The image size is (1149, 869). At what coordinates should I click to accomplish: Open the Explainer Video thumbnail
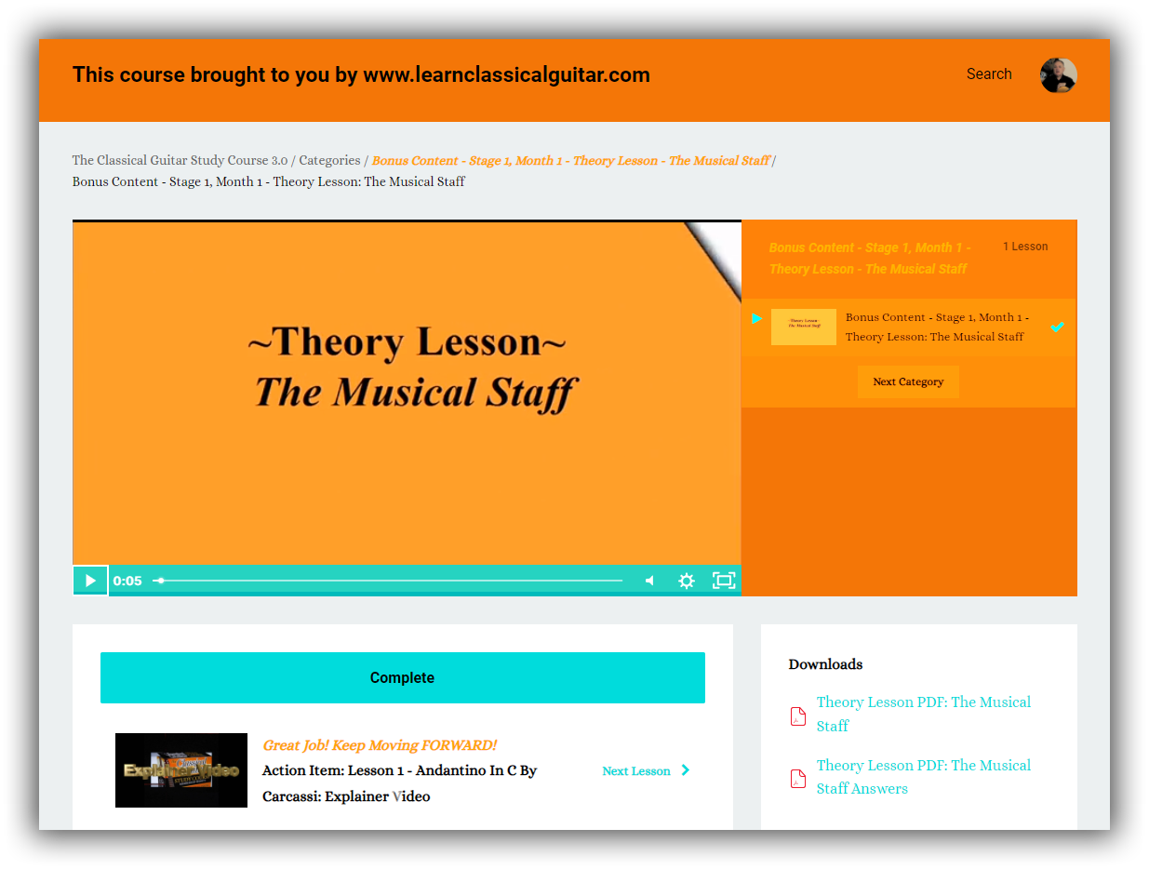[181, 770]
